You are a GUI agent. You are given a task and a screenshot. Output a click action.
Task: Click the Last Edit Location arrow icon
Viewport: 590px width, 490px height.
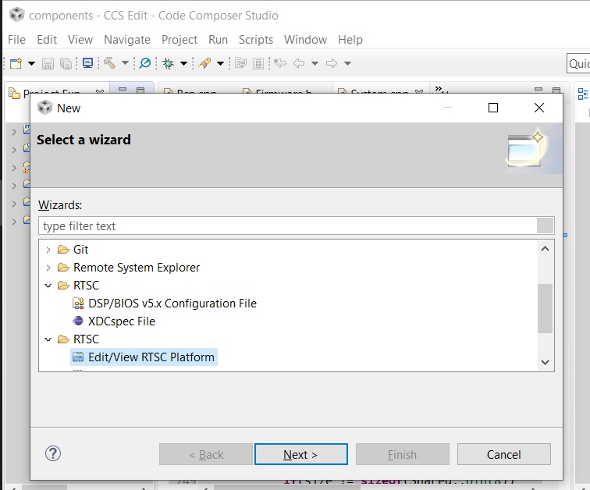click(280, 62)
